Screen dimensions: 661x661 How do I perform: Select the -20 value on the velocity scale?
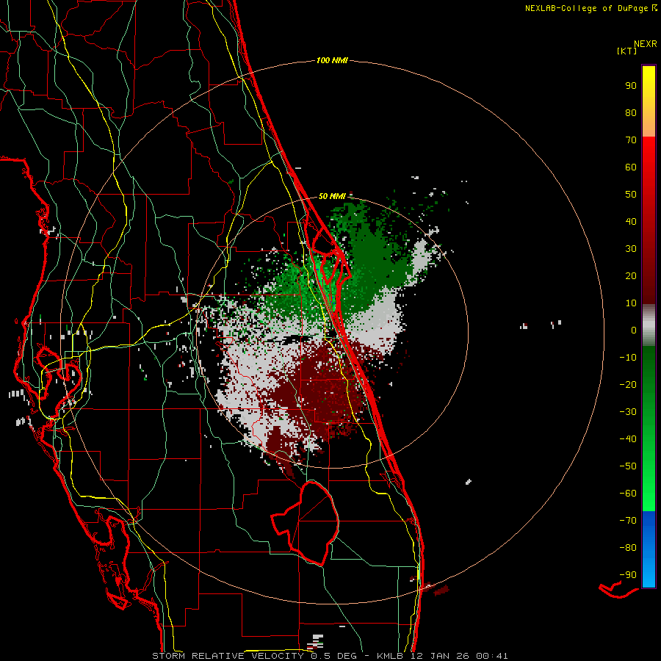628,384
